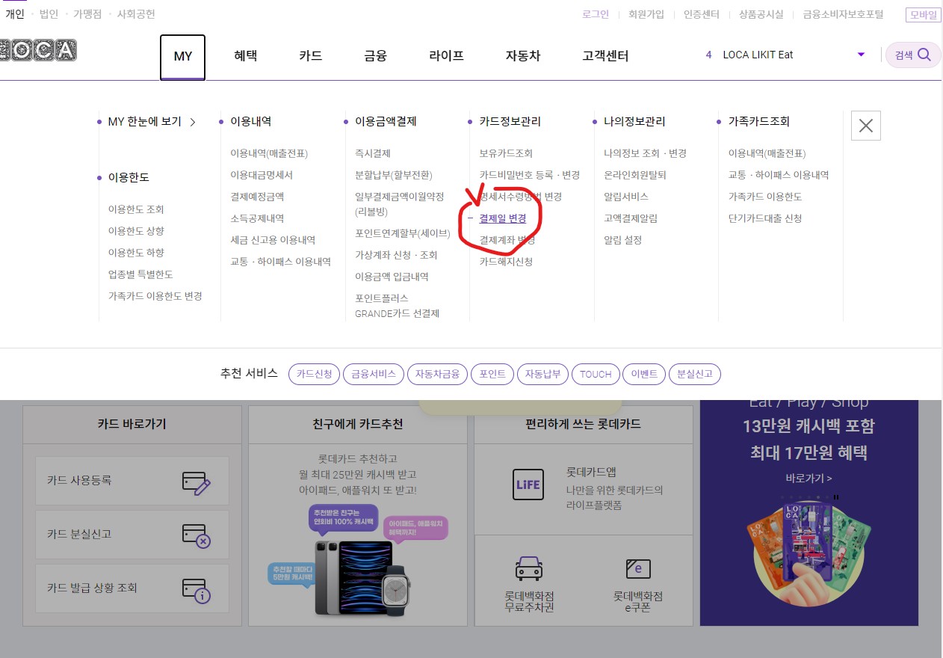943x658 pixels.
Task: Open the search magnifier button
Action: point(924,55)
